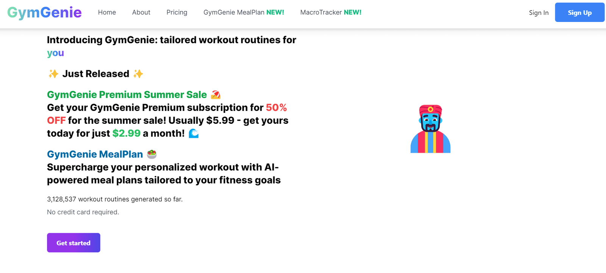View the Pricing page
606x273 pixels.
176,12
